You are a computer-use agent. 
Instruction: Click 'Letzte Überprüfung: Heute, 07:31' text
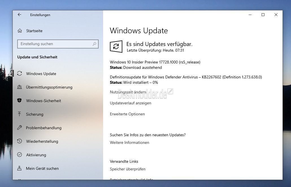[x=155, y=50]
